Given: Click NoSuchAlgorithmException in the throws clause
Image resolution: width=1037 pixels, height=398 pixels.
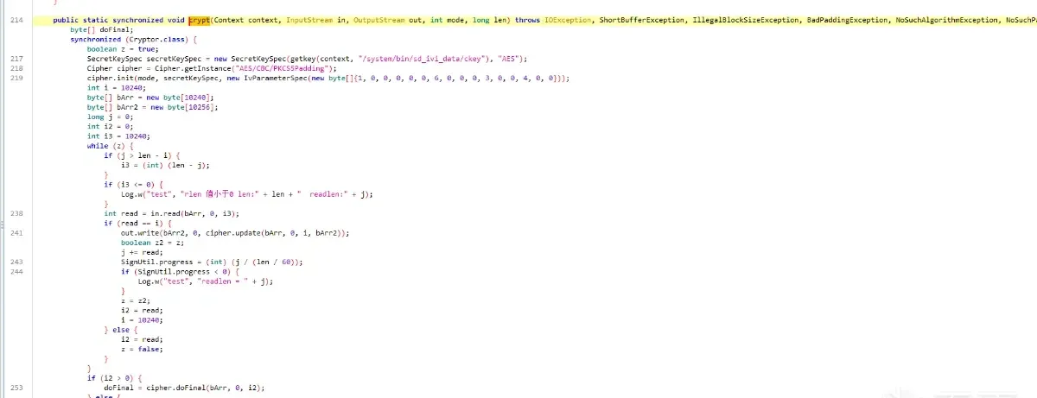Looking at the screenshot, I should [949, 19].
